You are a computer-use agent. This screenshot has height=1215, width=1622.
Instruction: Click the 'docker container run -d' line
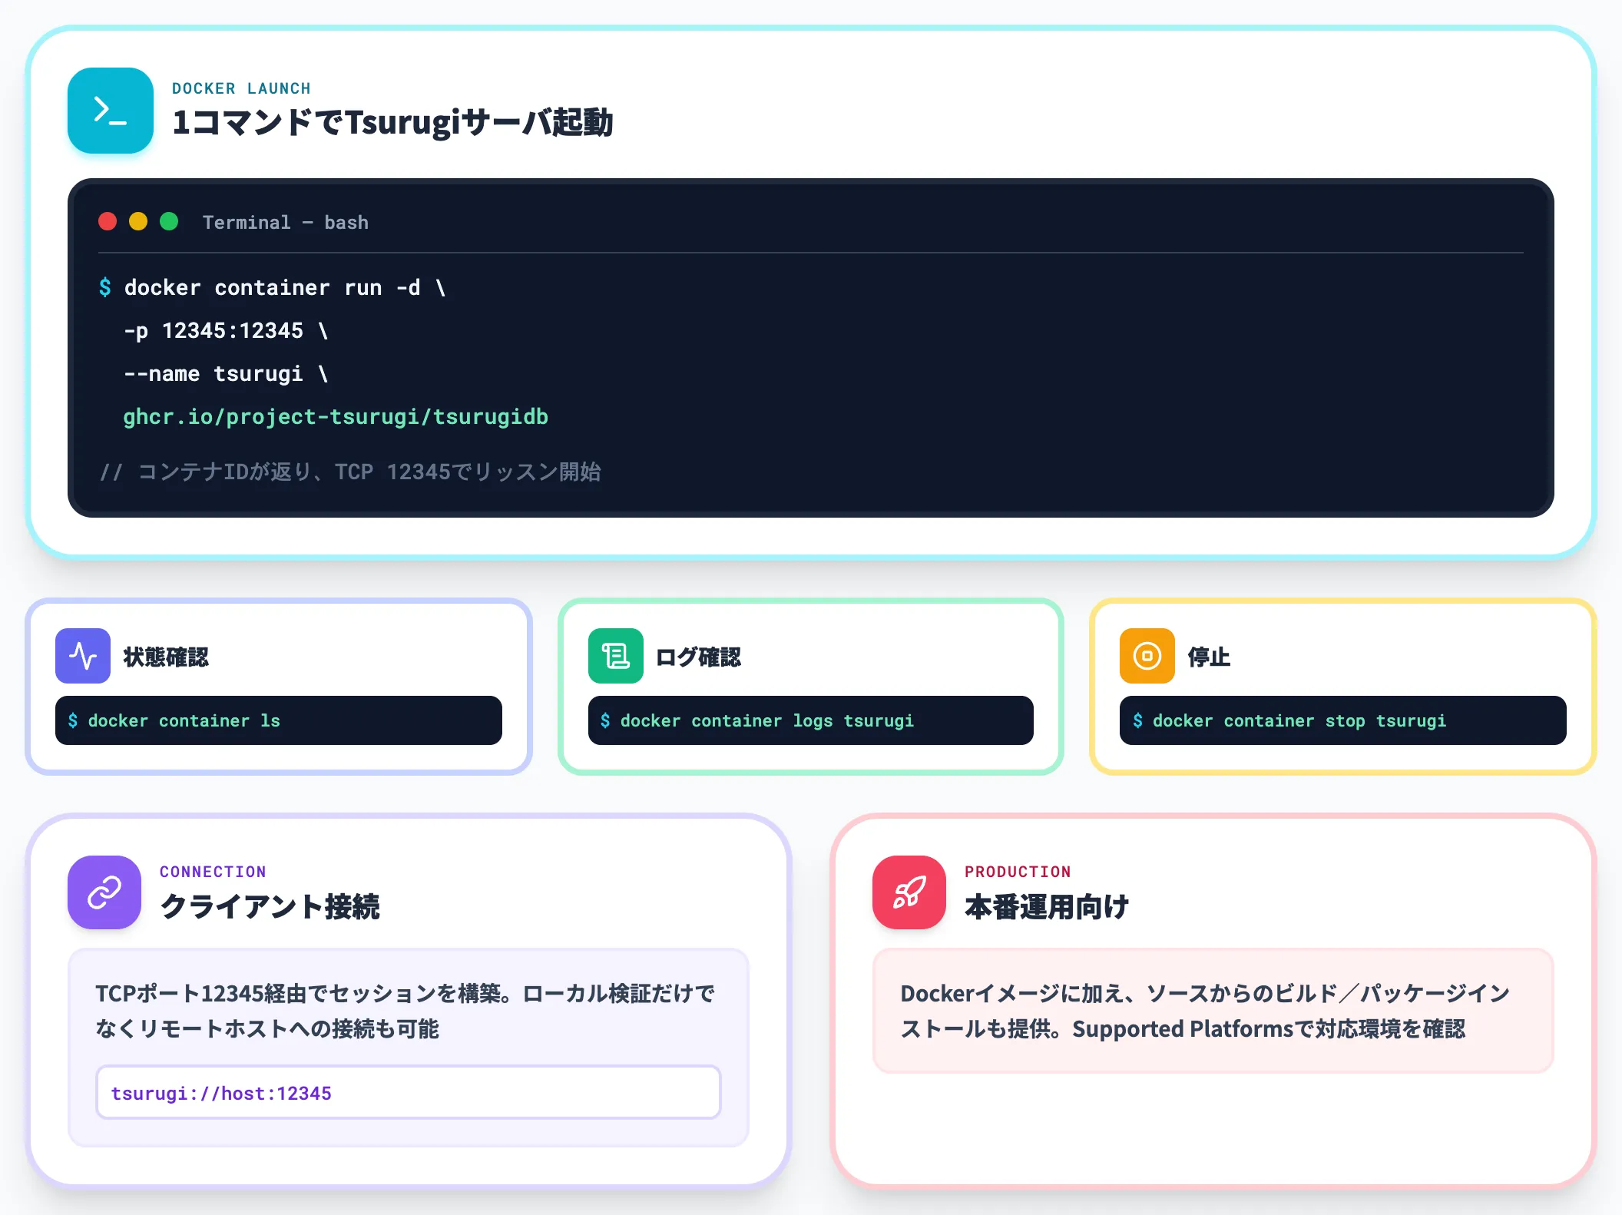[273, 288]
